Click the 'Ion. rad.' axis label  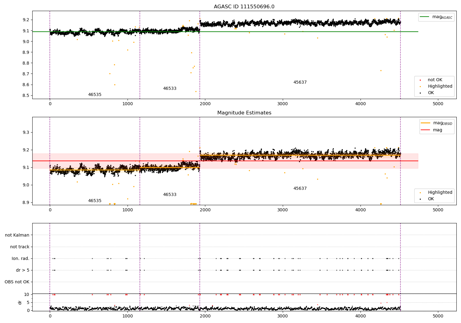(x=21, y=259)
